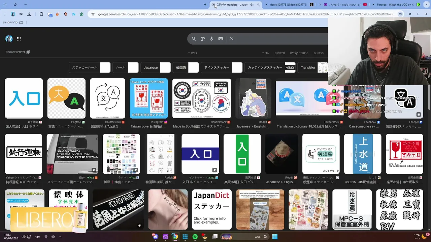Select the サインステッカー filter chip
This screenshot has height=242, width=431.
(222, 68)
